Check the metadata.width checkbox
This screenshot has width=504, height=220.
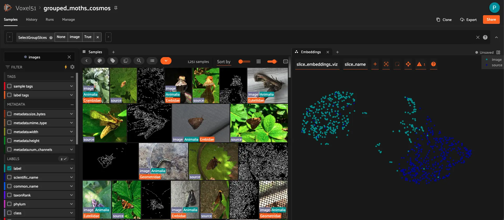(x=9, y=132)
